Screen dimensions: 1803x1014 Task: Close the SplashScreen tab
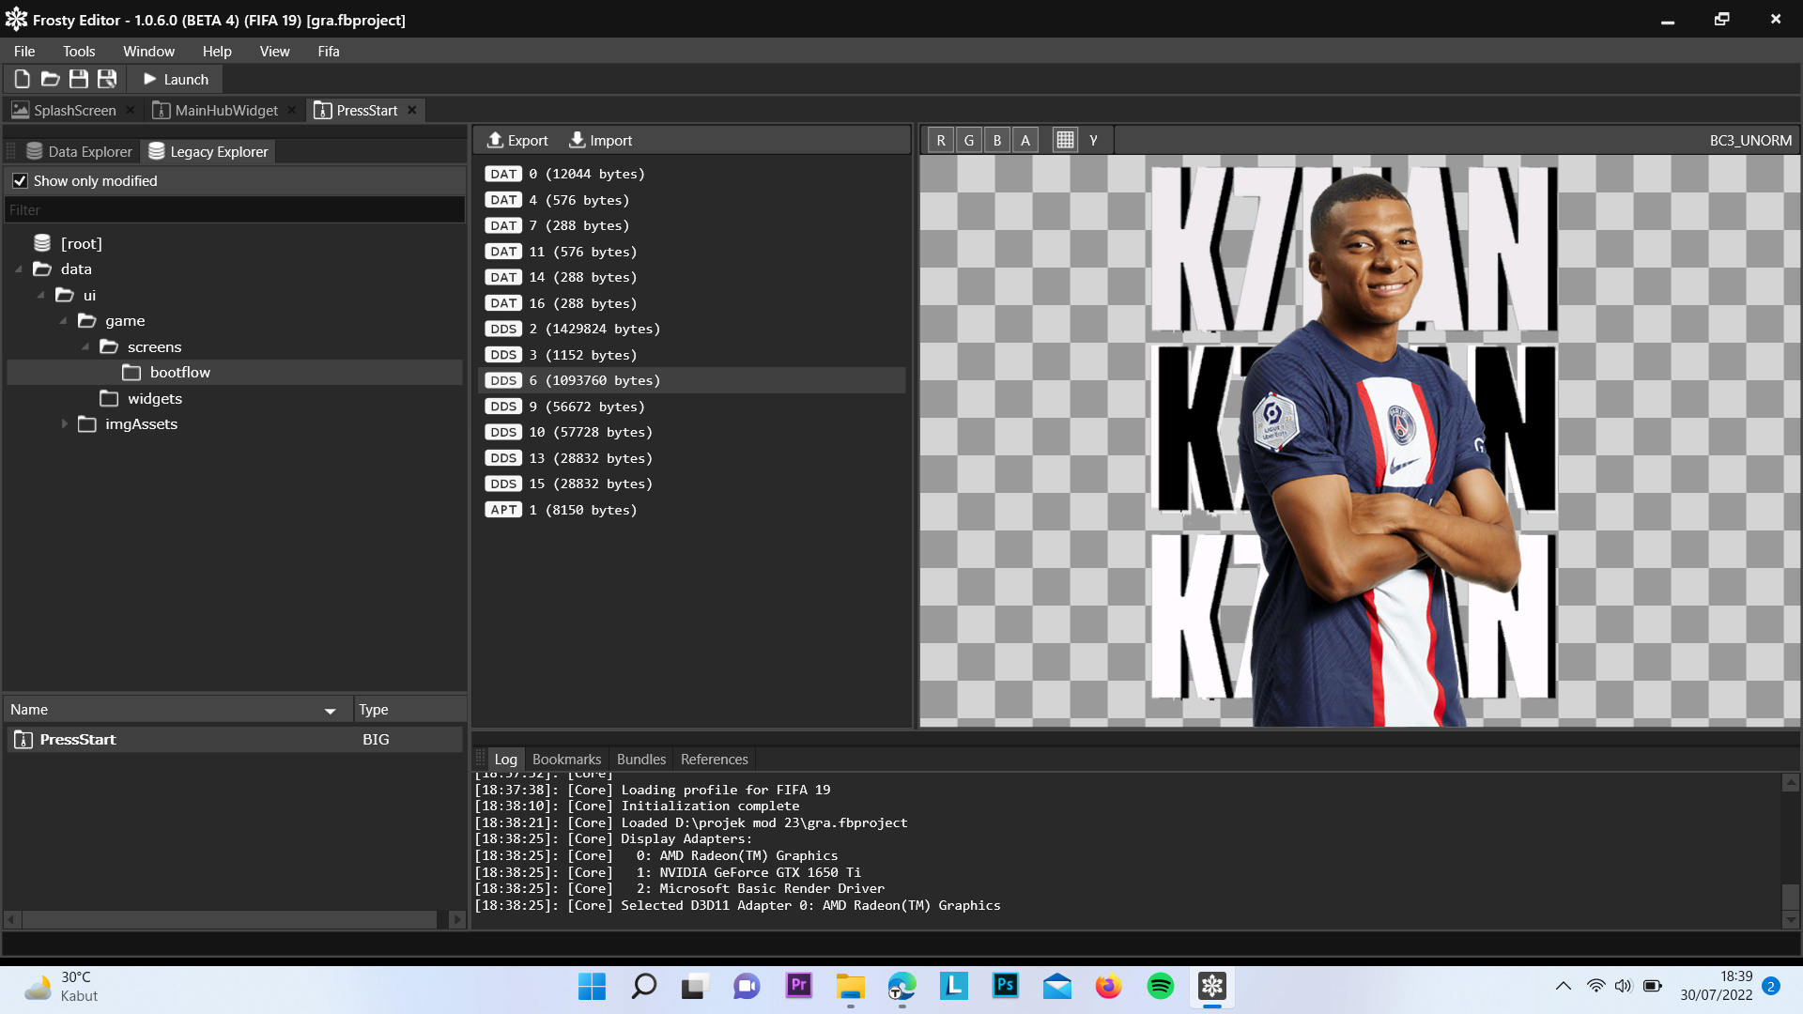pos(131,111)
